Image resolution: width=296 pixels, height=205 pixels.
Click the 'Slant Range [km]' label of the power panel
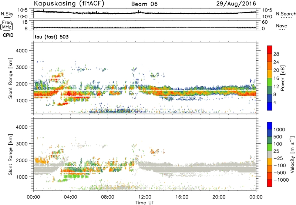pyautogui.click(x=10, y=78)
